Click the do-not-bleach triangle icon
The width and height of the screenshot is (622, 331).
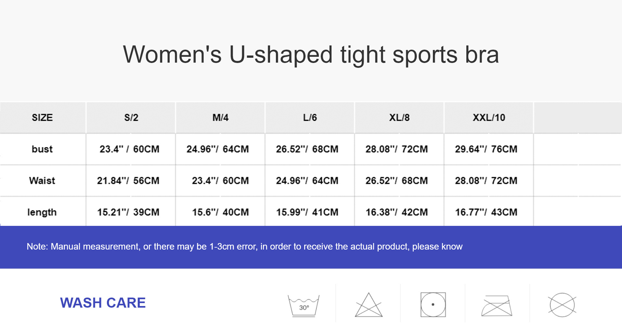369,305
